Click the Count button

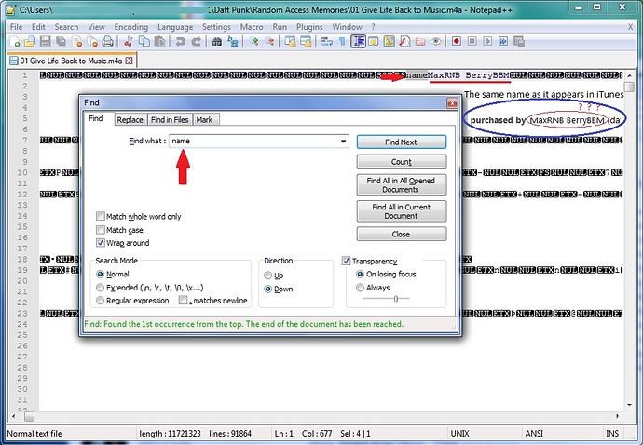[x=402, y=161]
